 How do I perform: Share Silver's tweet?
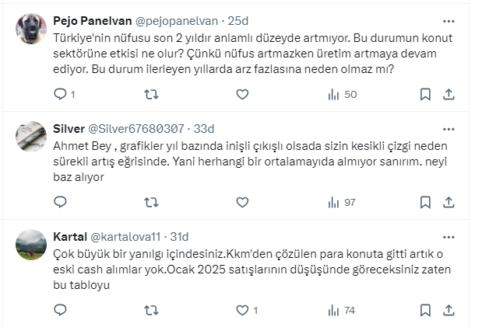[x=449, y=202]
